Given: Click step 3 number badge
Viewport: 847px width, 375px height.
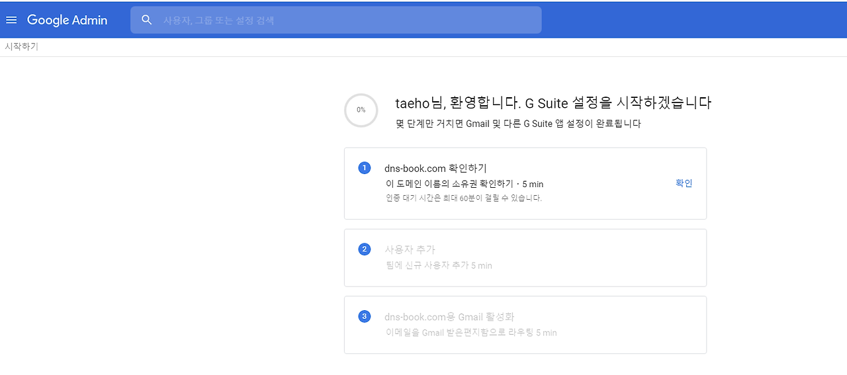Looking at the screenshot, I should [364, 316].
